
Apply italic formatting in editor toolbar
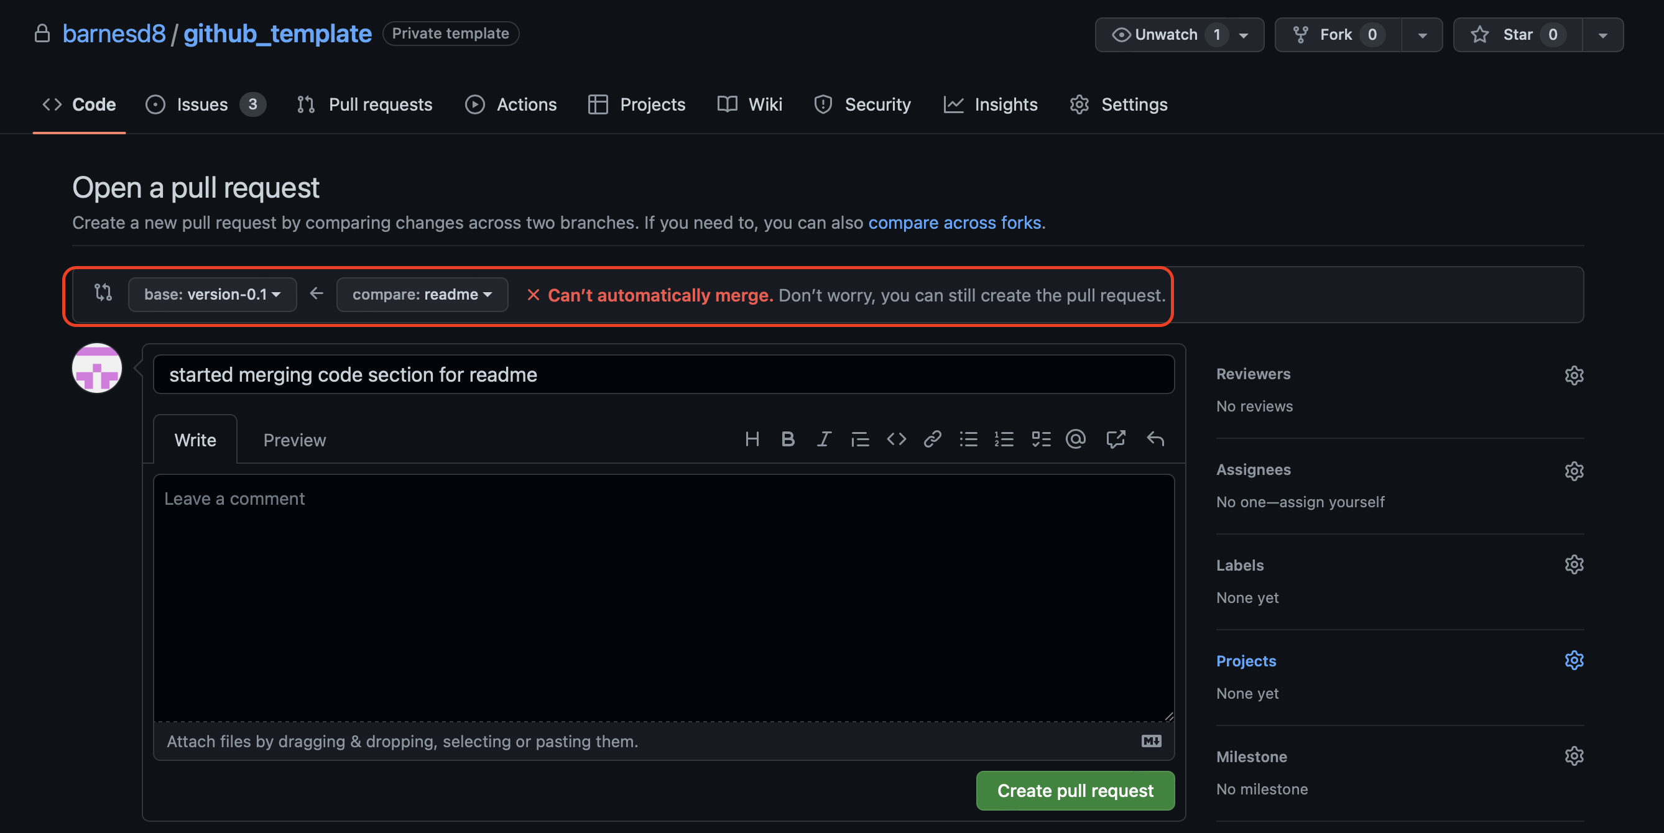point(823,439)
